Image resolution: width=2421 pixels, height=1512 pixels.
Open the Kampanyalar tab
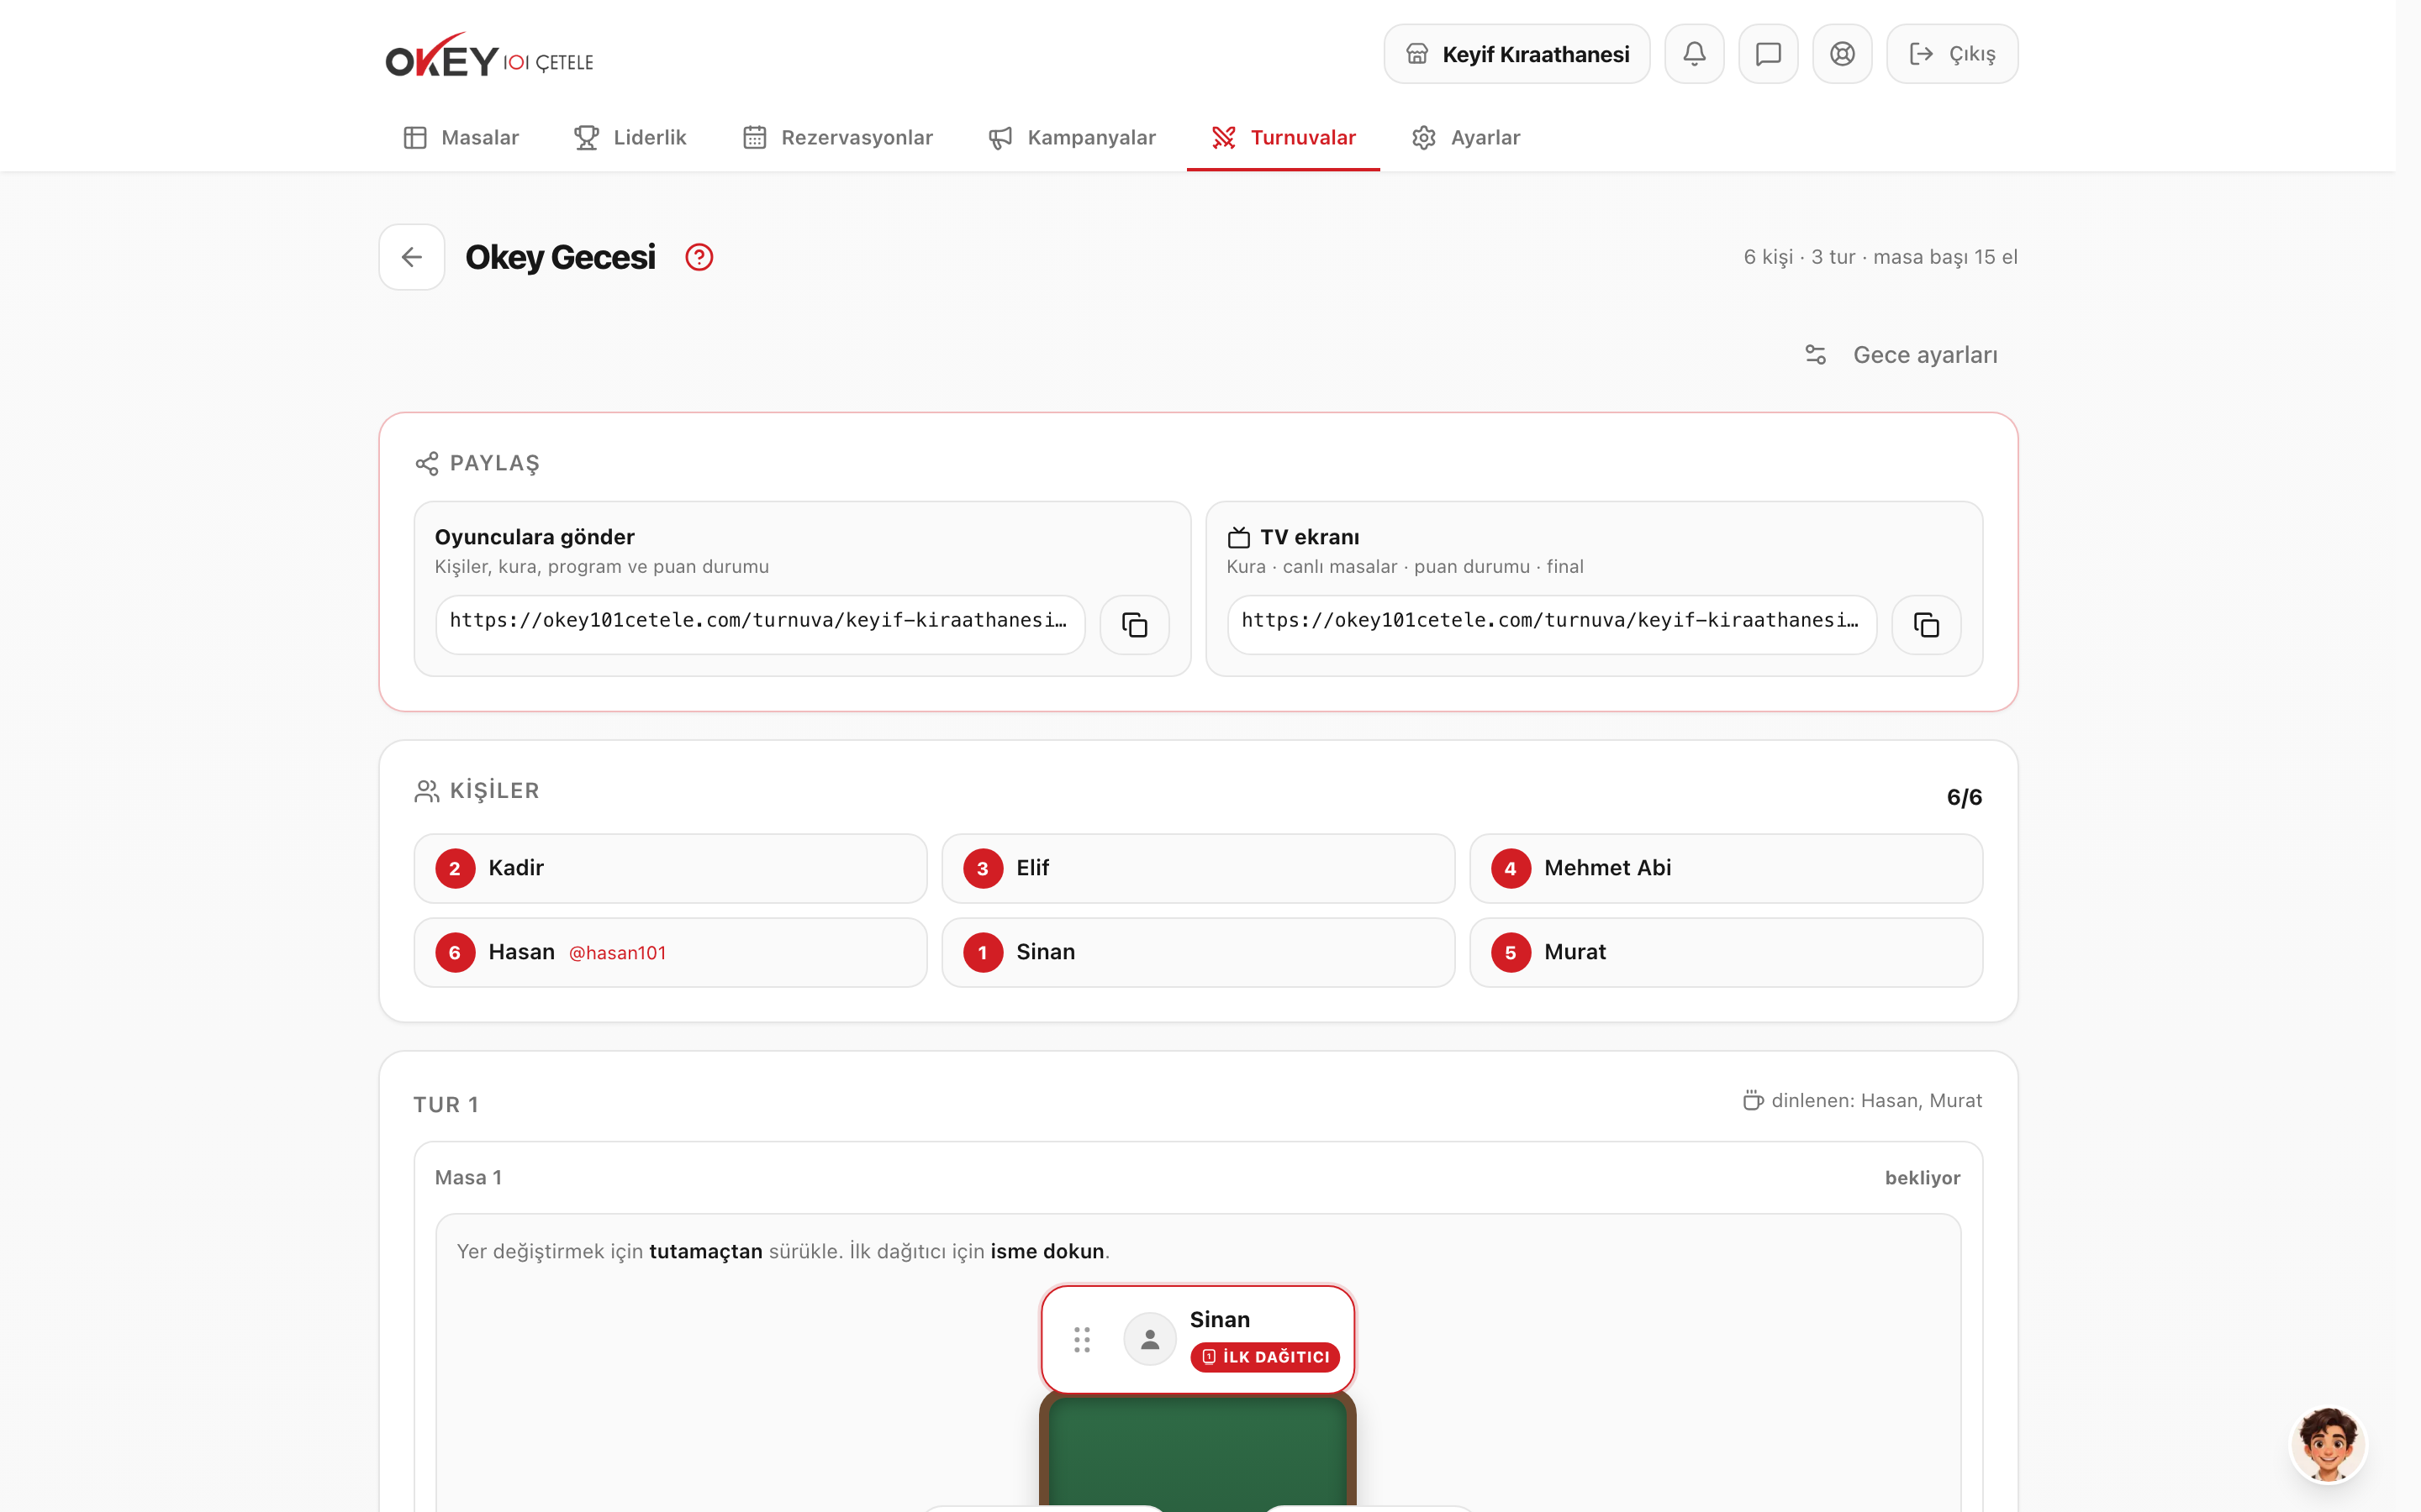click(1072, 138)
